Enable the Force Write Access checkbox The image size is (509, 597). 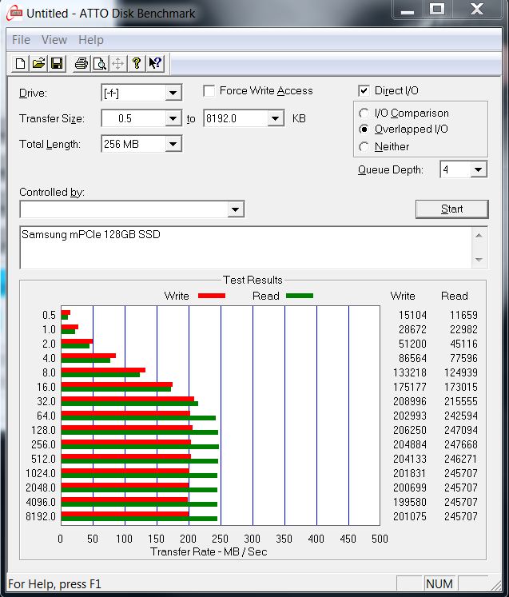pyautogui.click(x=209, y=91)
